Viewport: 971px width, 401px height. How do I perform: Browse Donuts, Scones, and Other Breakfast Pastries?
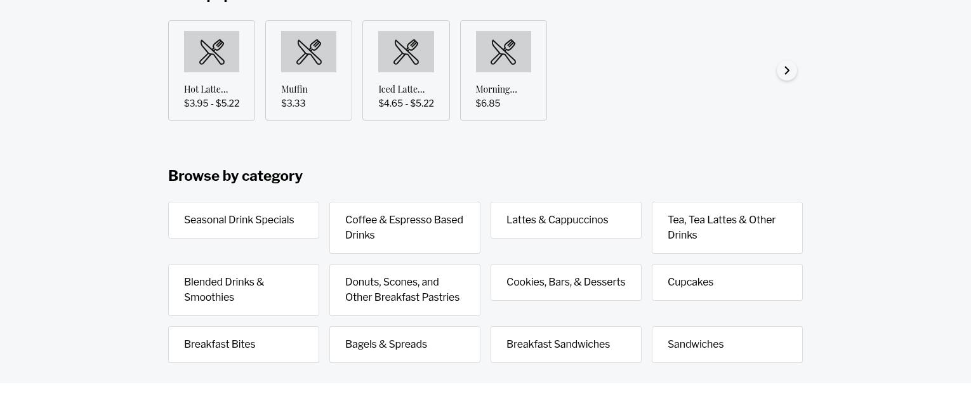pyautogui.click(x=405, y=290)
